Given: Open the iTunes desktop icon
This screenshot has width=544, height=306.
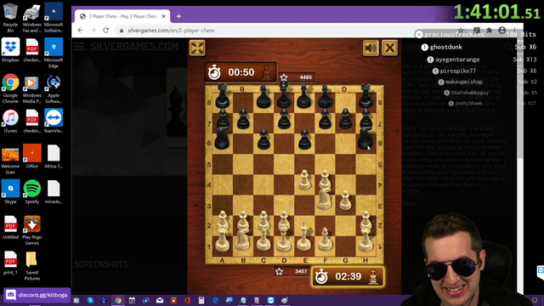Looking at the screenshot, I should click(10, 121).
